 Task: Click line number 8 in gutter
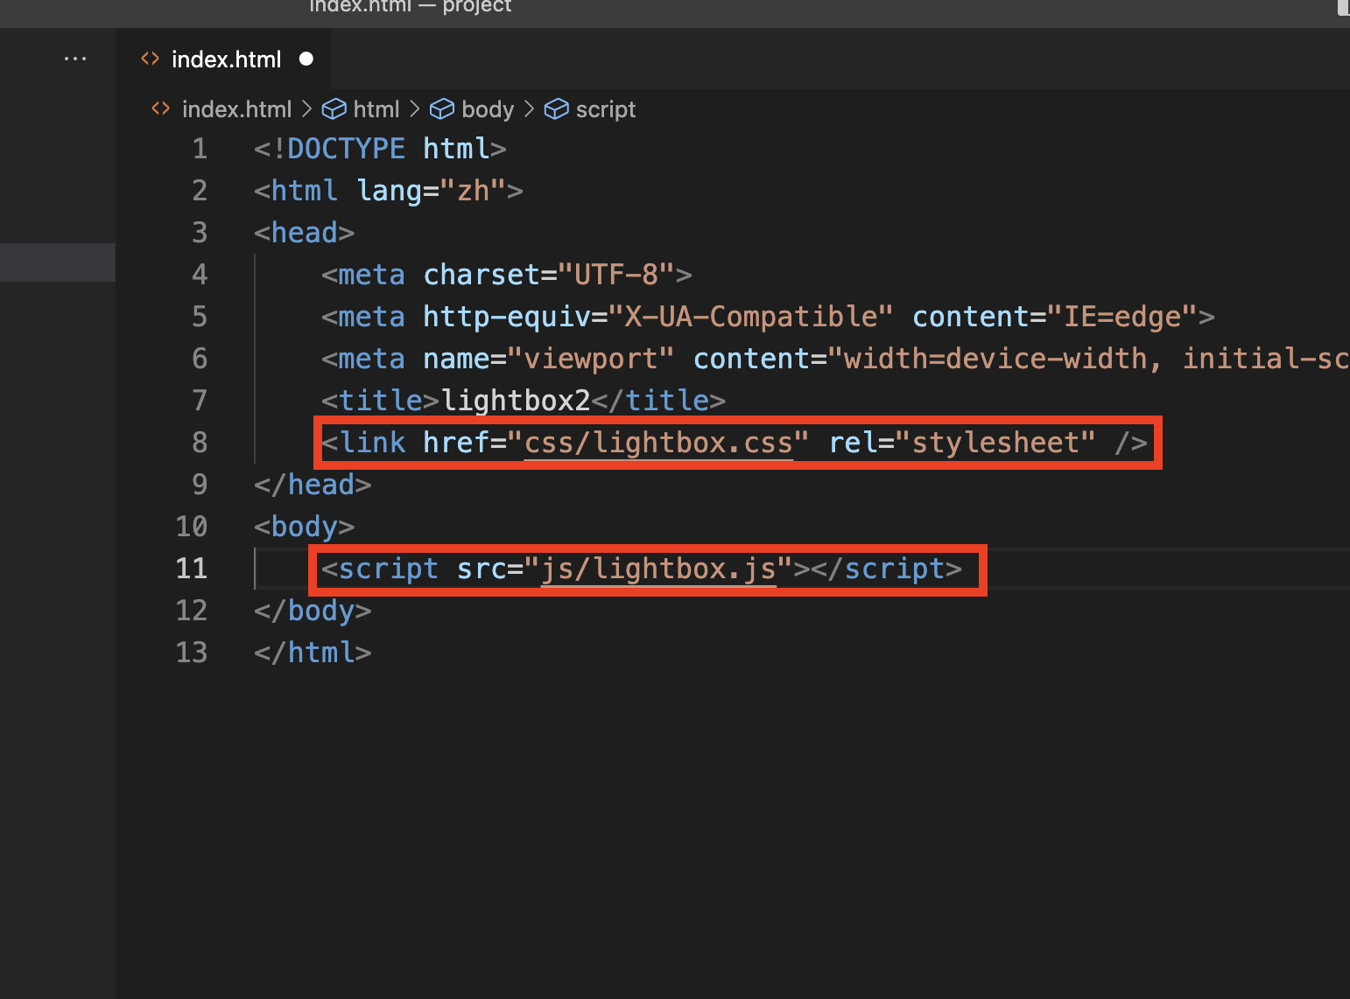pos(200,443)
